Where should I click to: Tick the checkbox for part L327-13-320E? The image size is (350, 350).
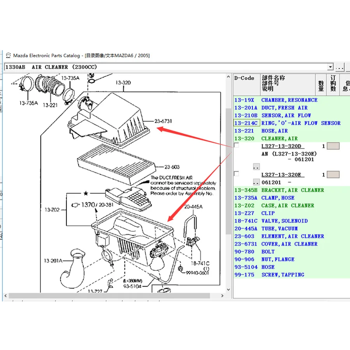tap(236, 174)
